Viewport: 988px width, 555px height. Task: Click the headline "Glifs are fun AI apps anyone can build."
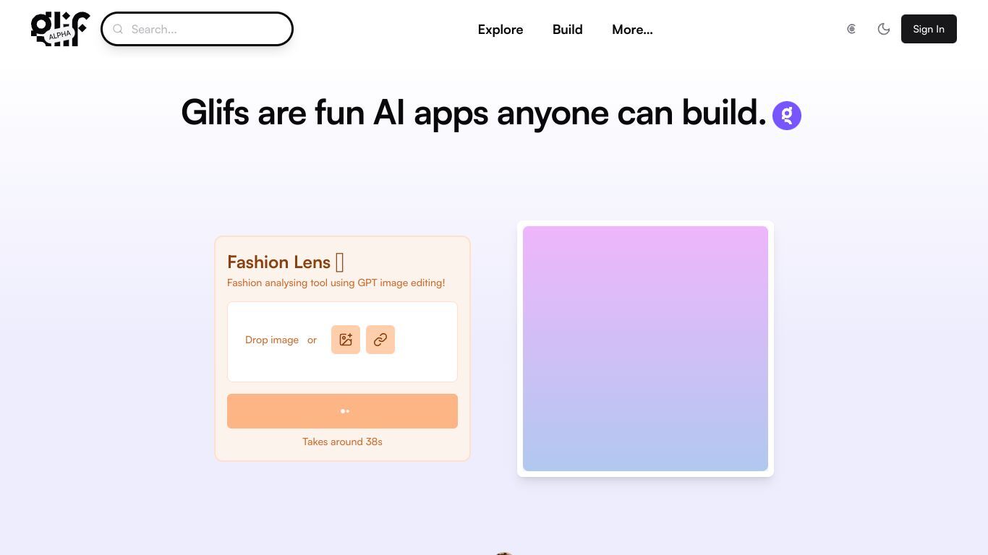click(474, 113)
